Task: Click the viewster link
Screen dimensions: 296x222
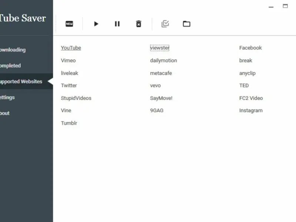Action: coord(160,48)
